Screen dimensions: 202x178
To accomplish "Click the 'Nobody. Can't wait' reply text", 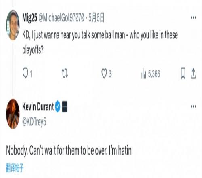I will click(x=69, y=150).
